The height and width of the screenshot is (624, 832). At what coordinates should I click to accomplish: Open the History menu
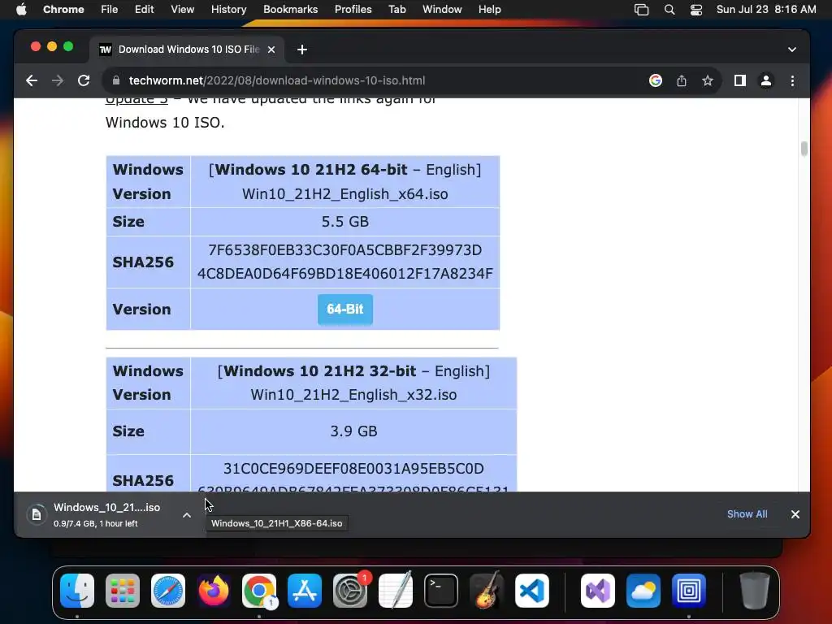(x=228, y=10)
